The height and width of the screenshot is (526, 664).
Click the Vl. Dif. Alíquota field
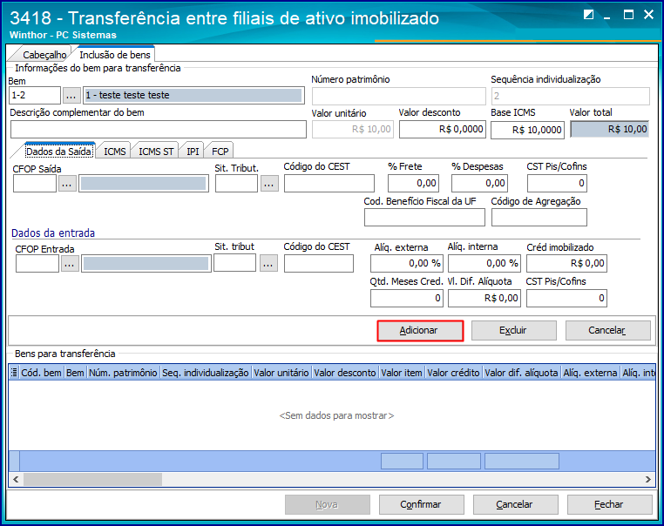point(484,299)
